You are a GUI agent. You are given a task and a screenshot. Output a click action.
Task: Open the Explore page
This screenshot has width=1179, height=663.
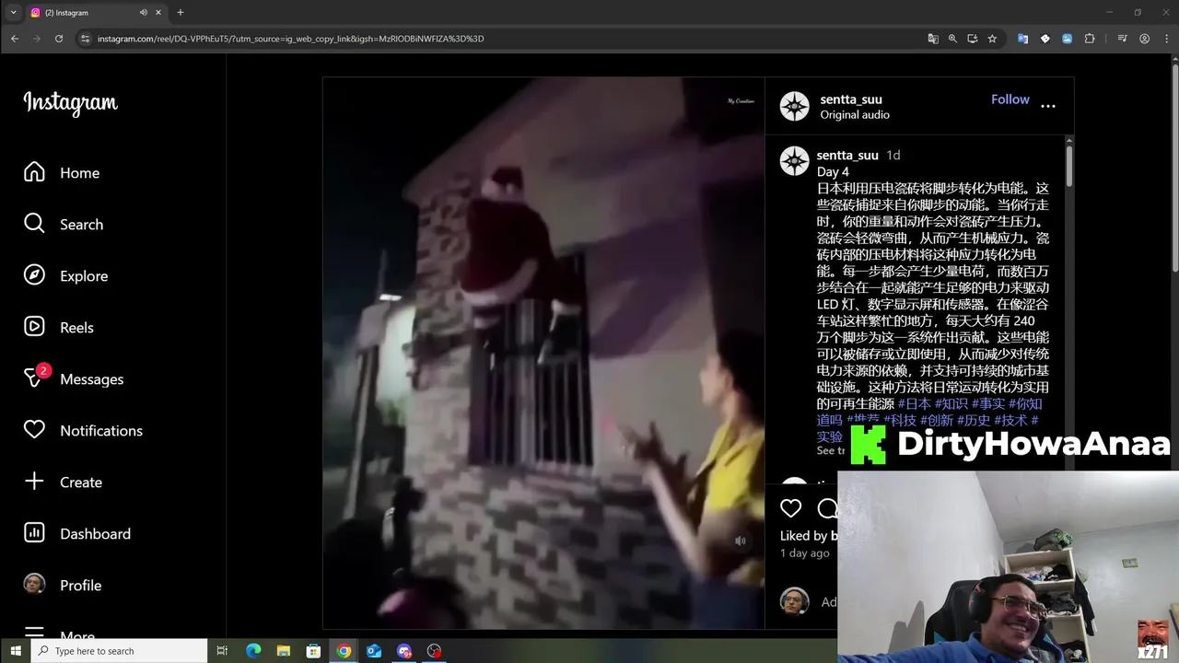point(65,275)
